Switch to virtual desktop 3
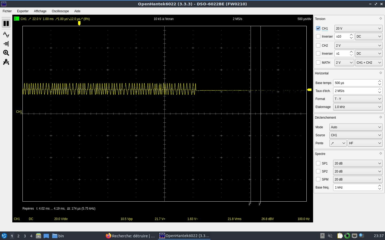Image resolution: width=385 pixels, height=240 pixels. point(25,236)
